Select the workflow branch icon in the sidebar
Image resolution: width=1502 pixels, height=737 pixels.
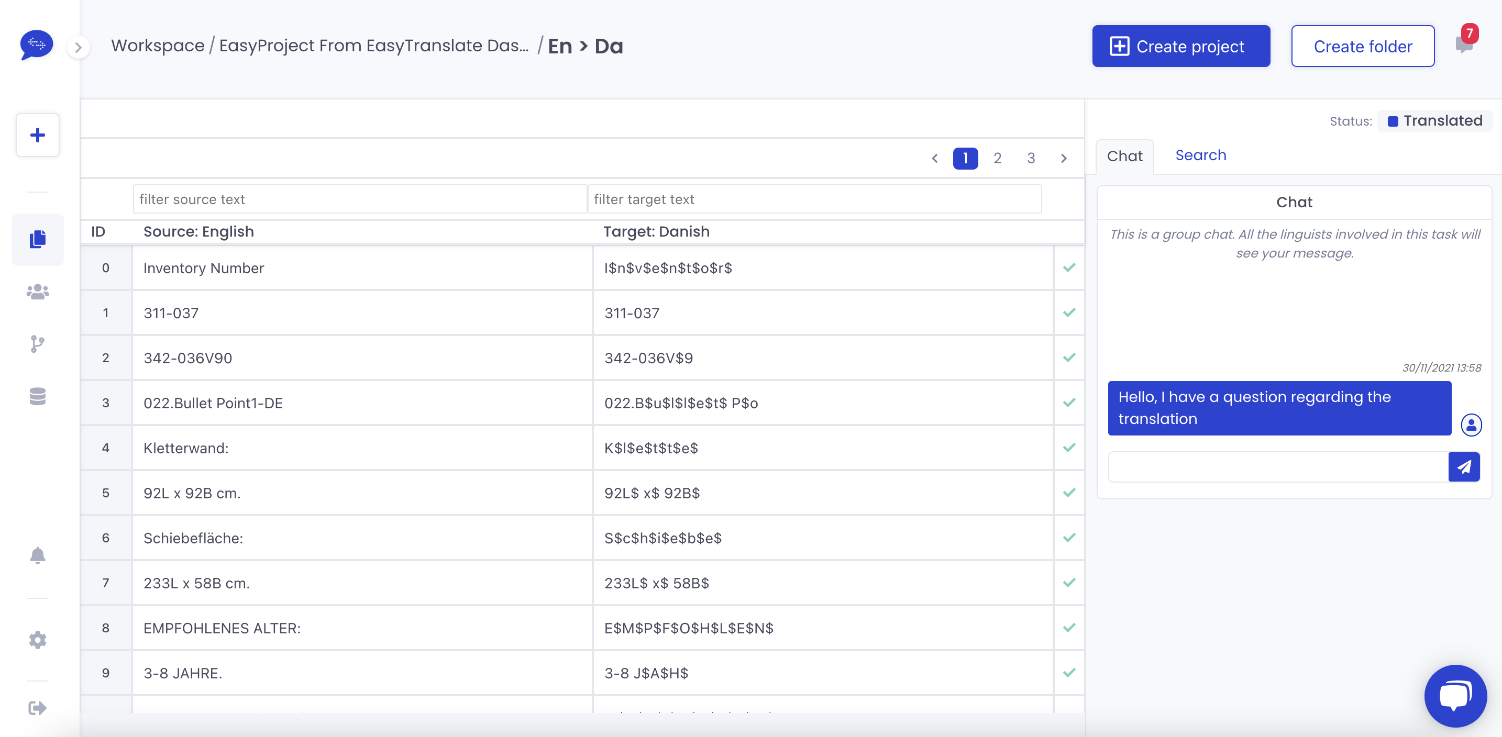(x=37, y=344)
